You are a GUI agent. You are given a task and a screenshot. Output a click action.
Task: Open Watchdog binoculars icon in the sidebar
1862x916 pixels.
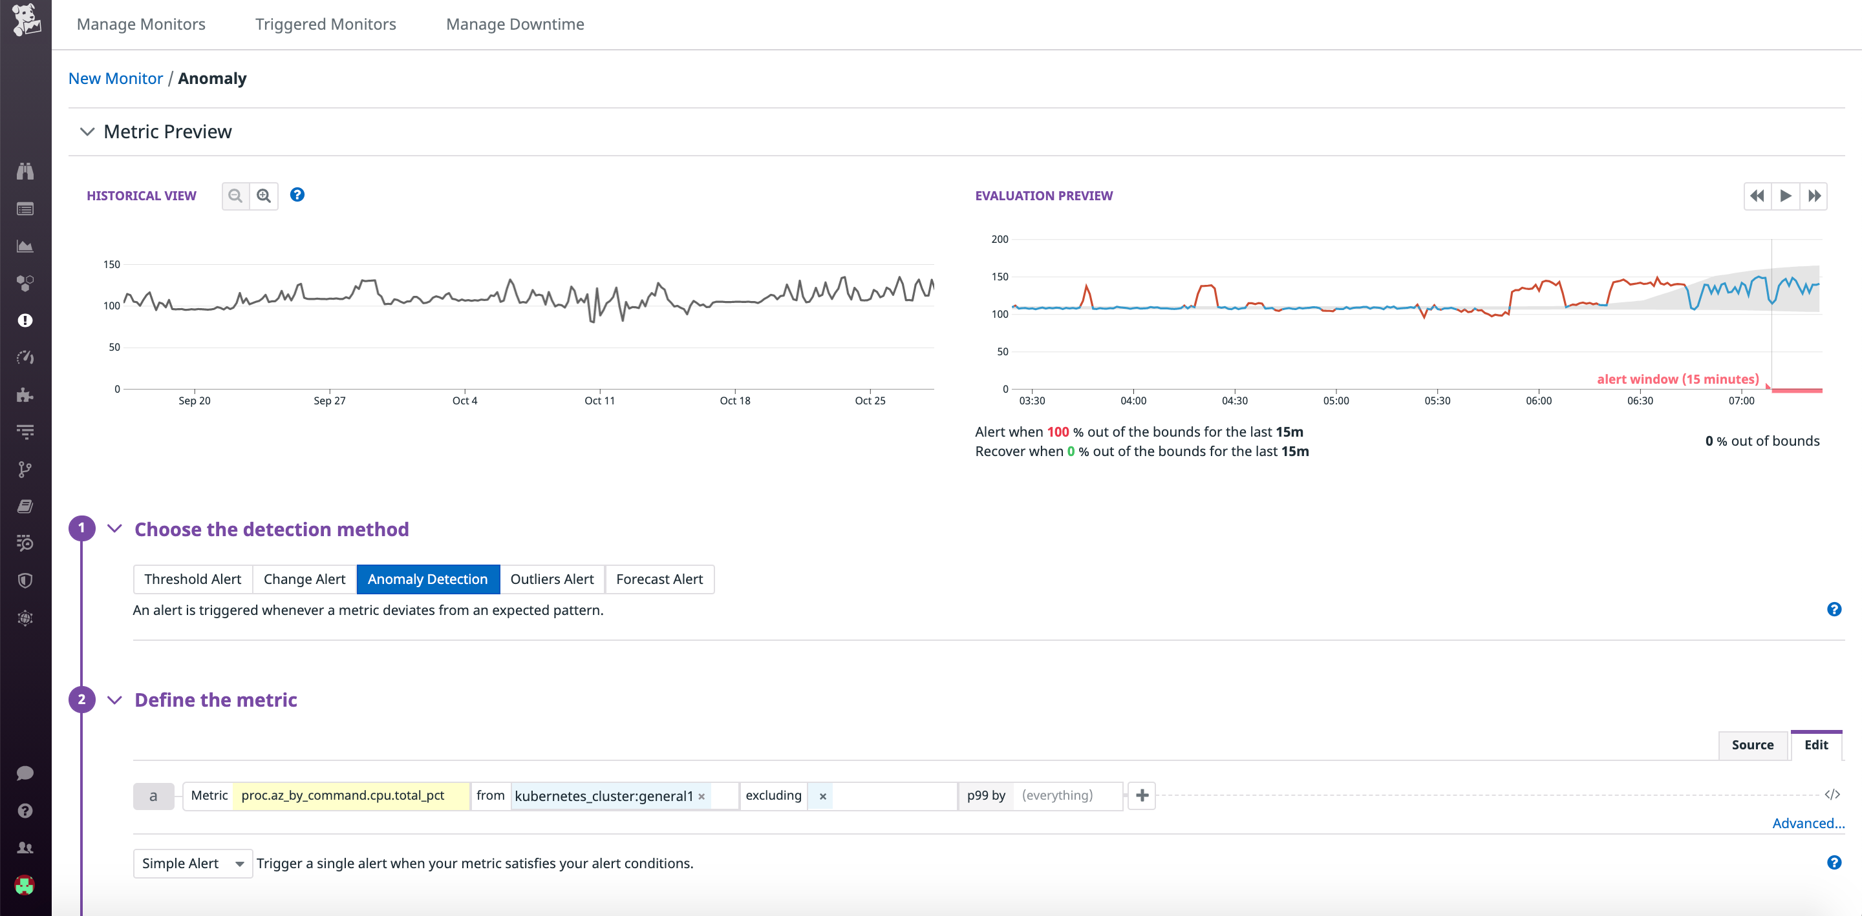[x=25, y=171]
